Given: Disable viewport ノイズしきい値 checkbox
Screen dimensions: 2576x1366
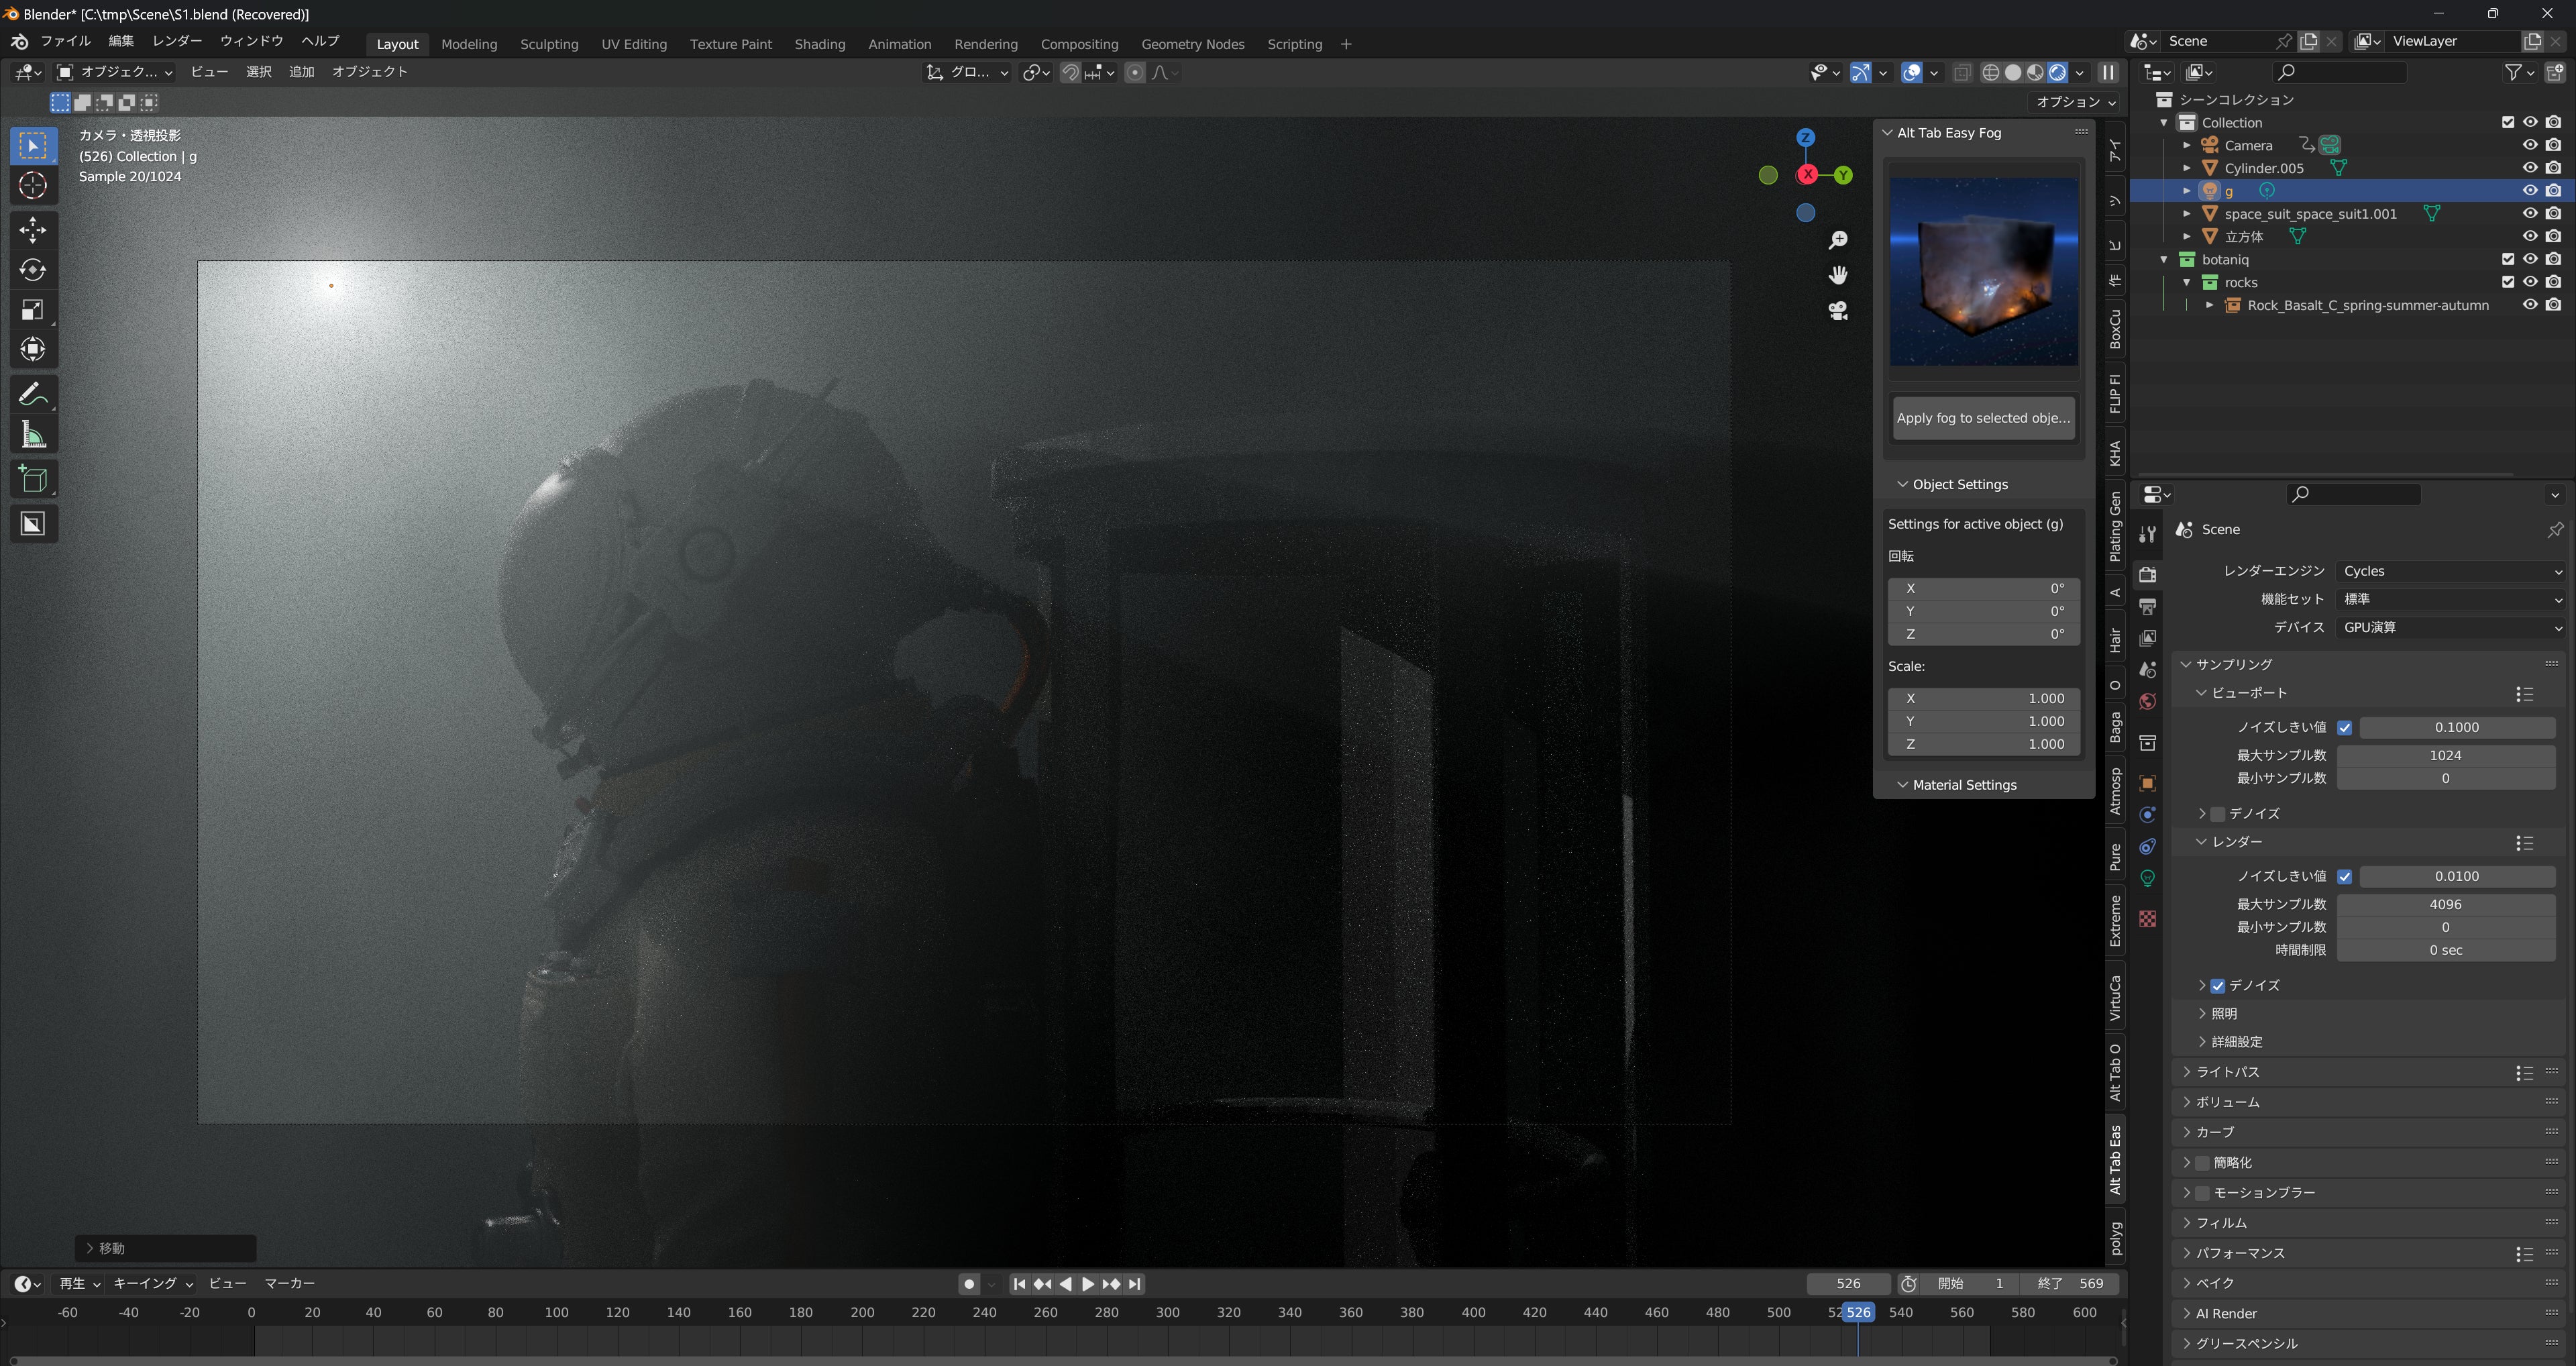Looking at the screenshot, I should click(2344, 727).
